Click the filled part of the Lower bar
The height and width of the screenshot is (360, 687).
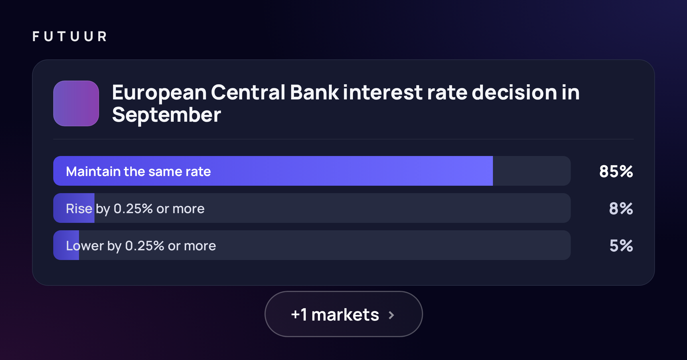(66, 245)
